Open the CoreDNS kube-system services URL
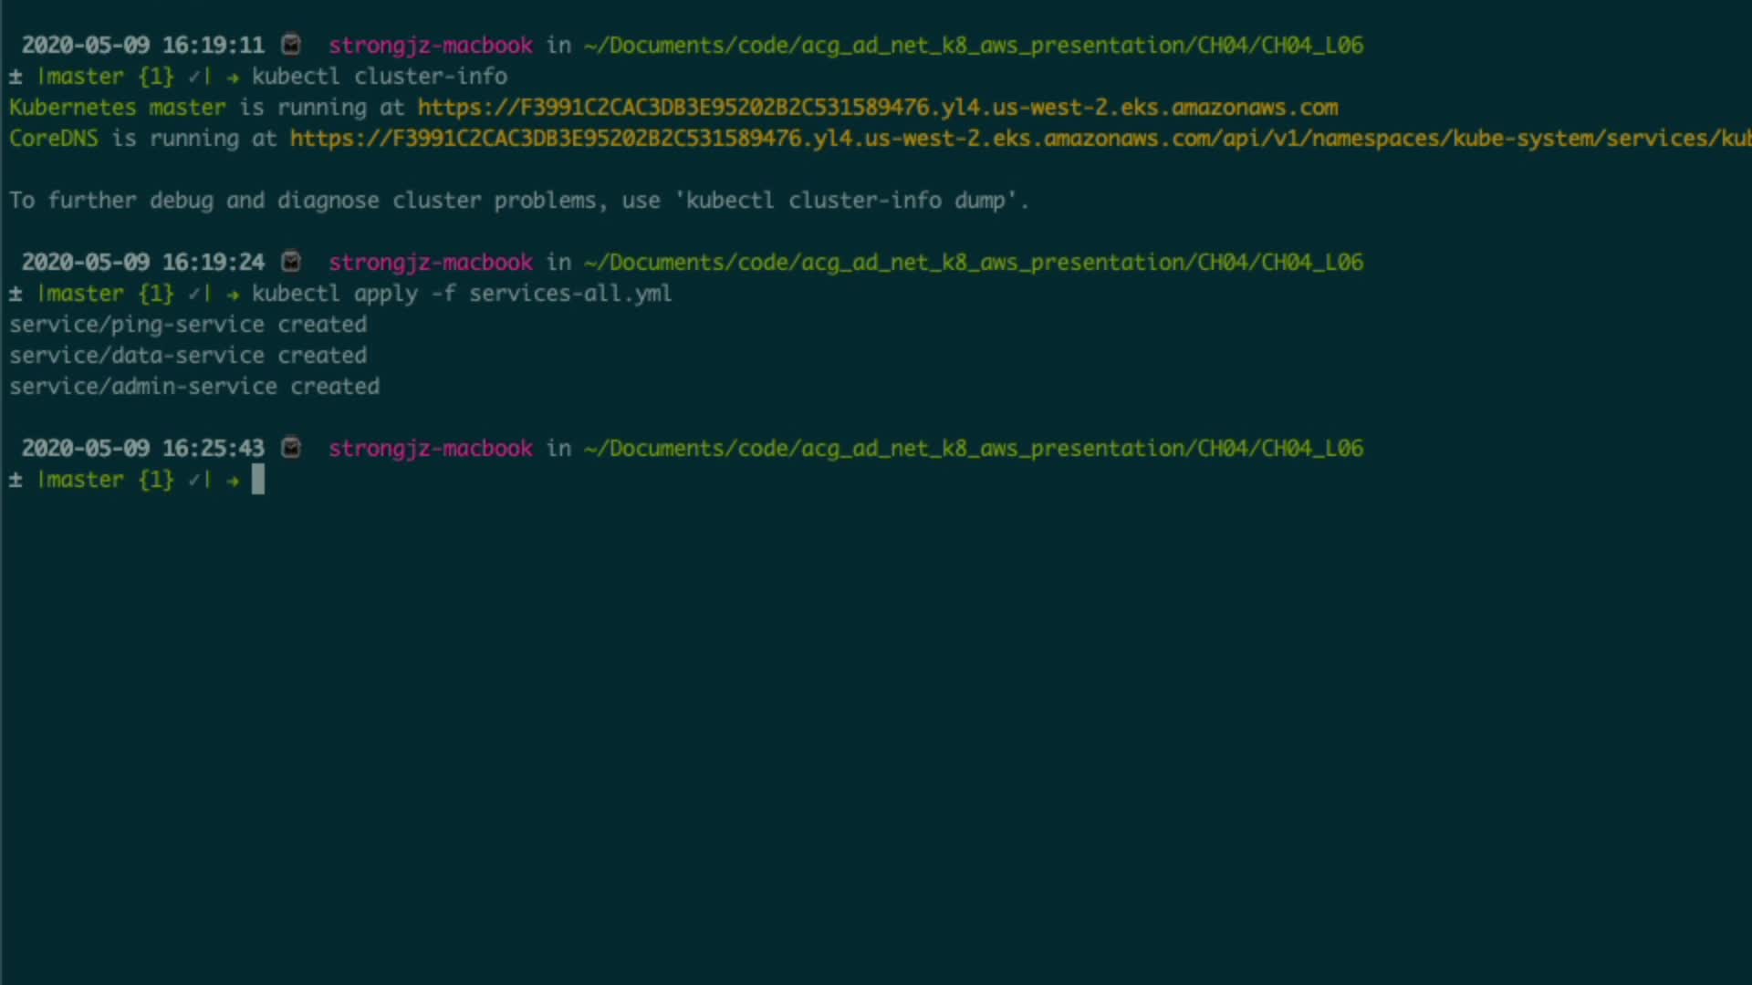Screen dimensions: 1752x985 pyautogui.click(x=1019, y=139)
